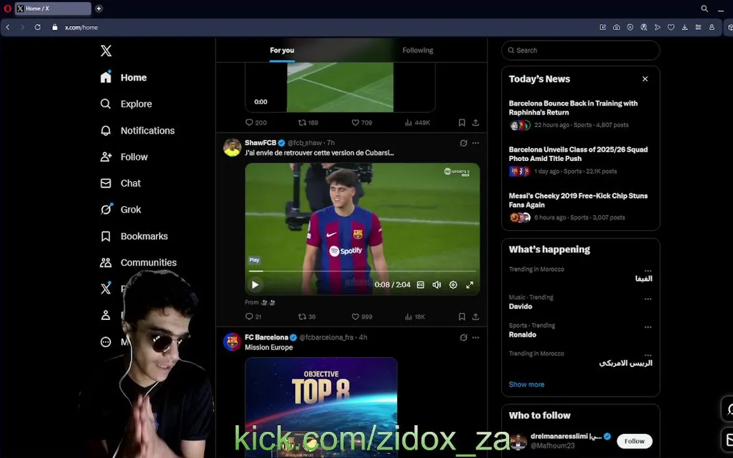Viewport: 733px width, 458px height.
Task: View analytics of post with 449K views
Action: 417,122
